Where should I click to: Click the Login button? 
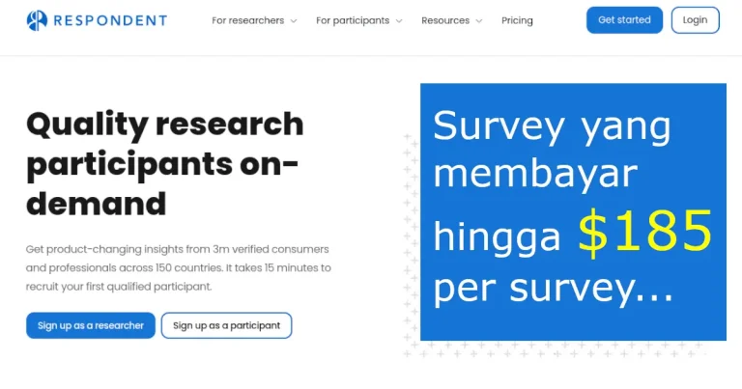coord(695,20)
